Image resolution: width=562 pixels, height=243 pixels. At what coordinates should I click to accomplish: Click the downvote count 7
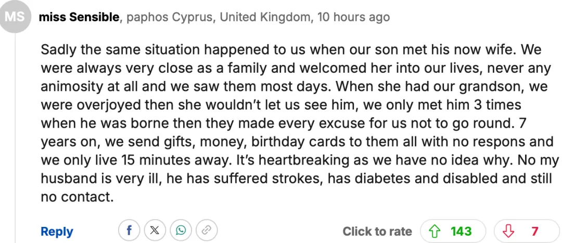click(x=534, y=231)
